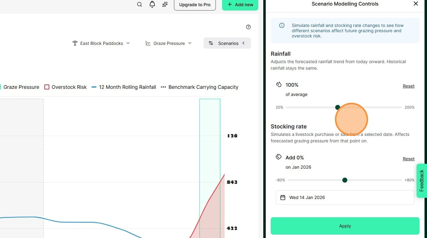Toggle Graze Pressure legend item
The height and width of the screenshot is (238, 427).
tap(20, 87)
